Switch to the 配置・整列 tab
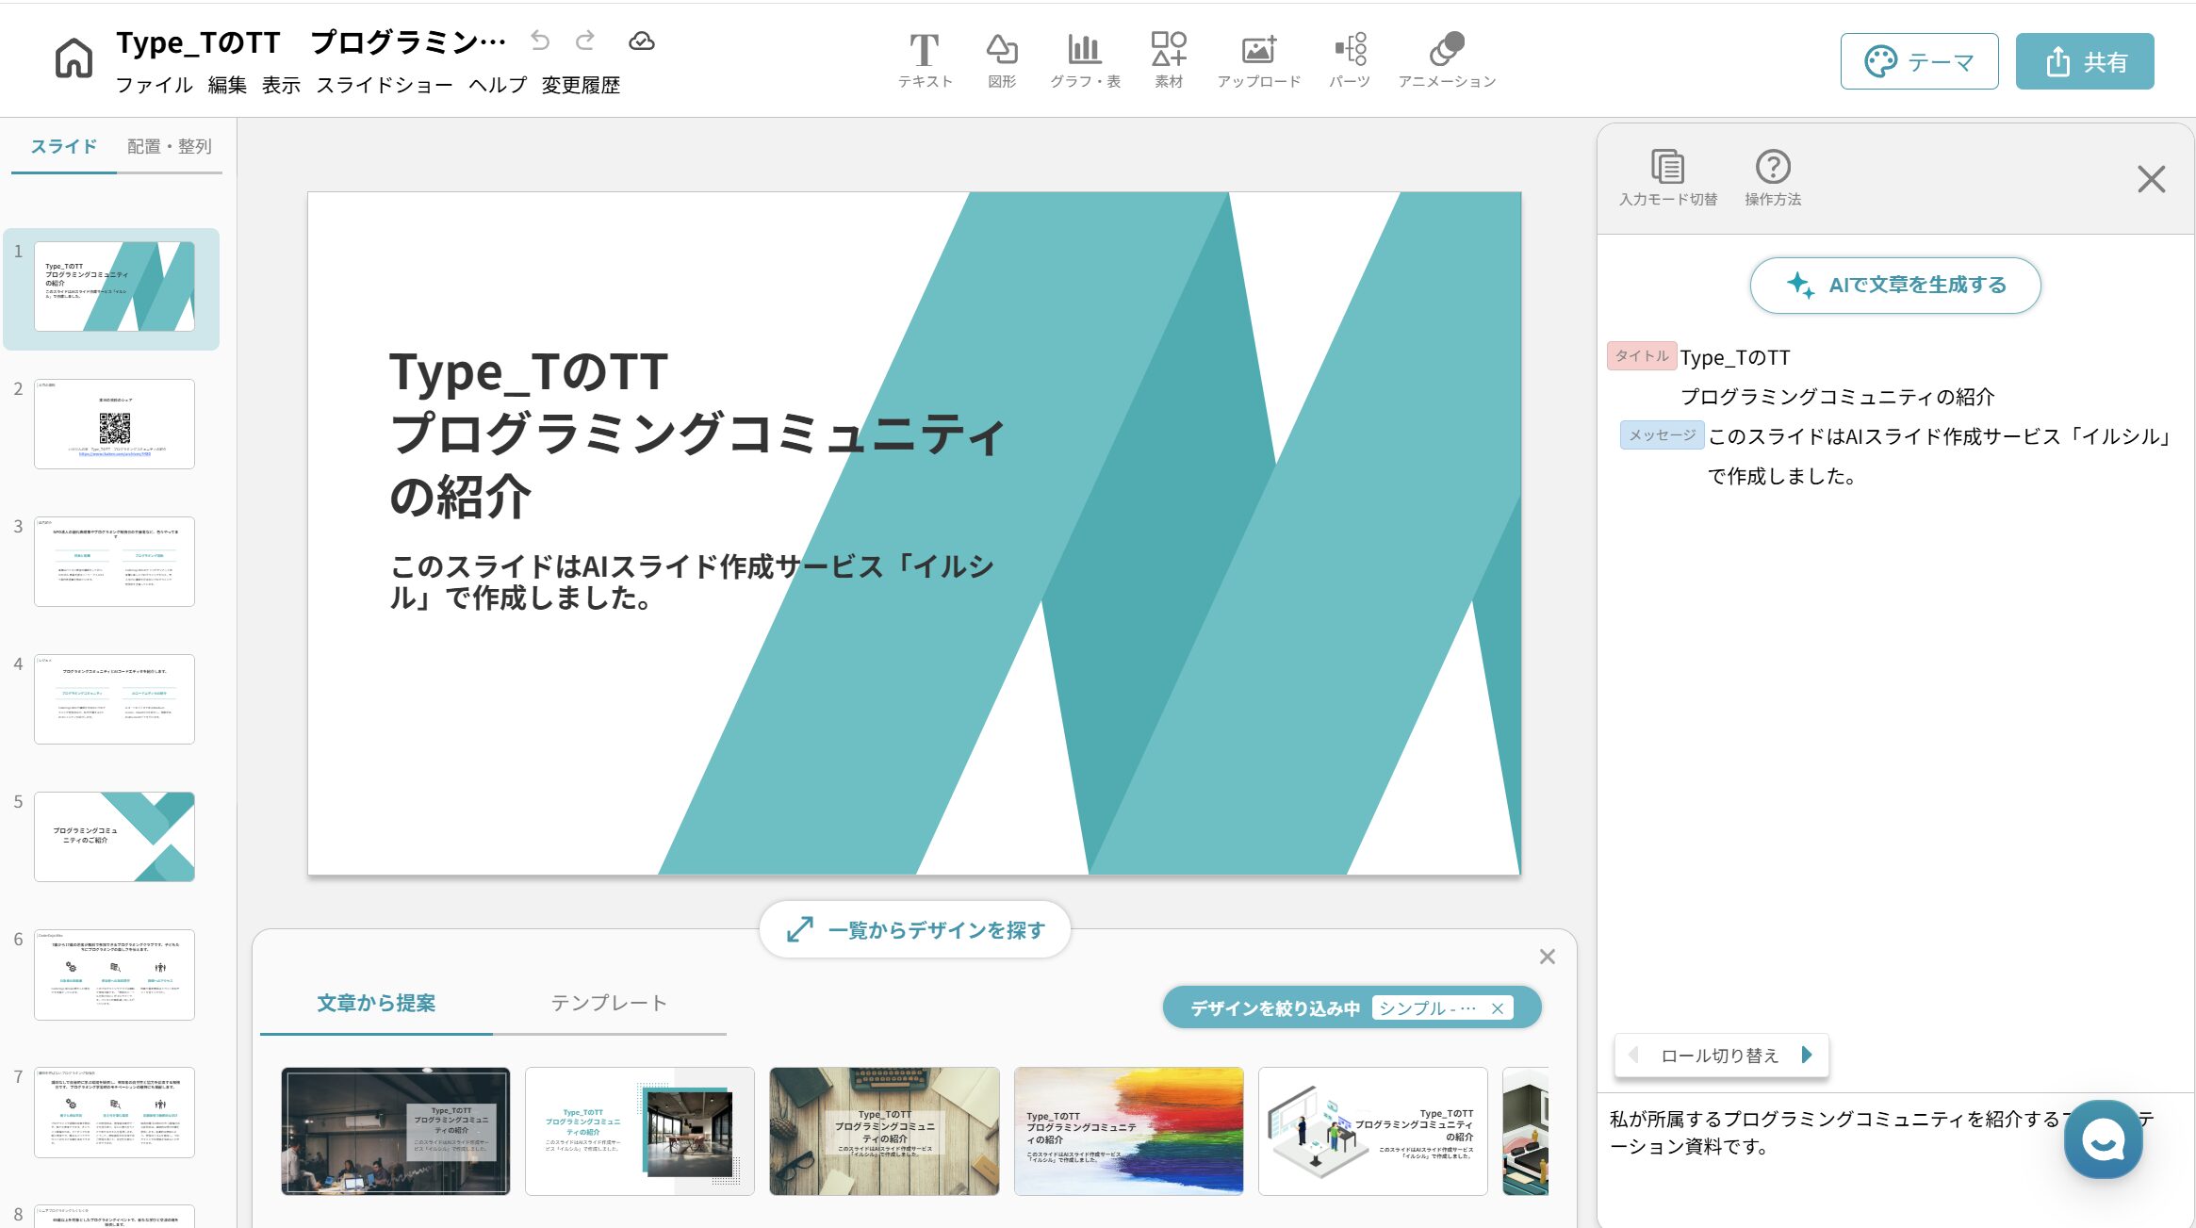Image resolution: width=2196 pixels, height=1228 pixels. [x=170, y=147]
